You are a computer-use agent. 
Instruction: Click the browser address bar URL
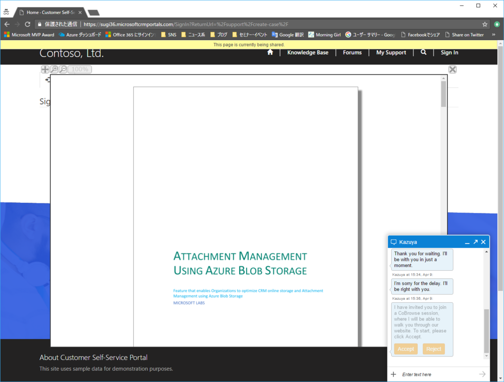(x=186, y=25)
